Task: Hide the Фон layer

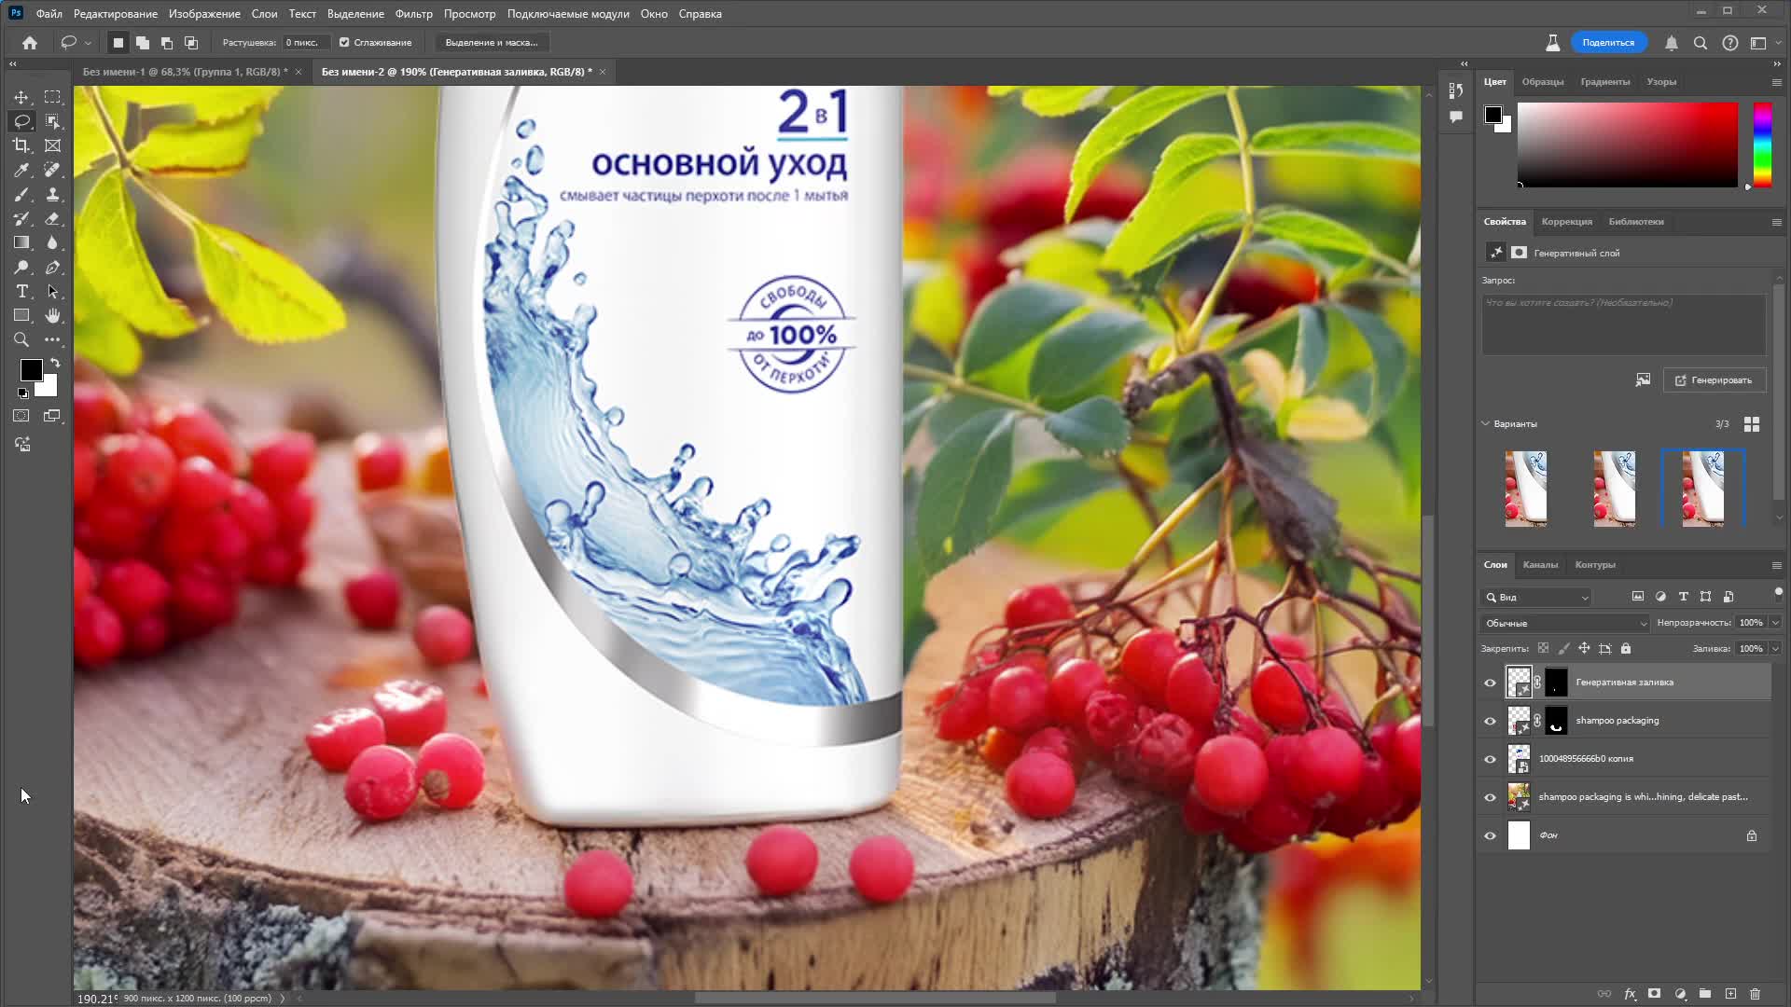Action: [x=1490, y=835]
